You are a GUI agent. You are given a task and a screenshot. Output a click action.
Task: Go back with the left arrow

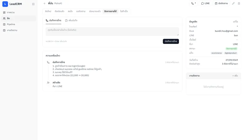(x=45, y=3)
